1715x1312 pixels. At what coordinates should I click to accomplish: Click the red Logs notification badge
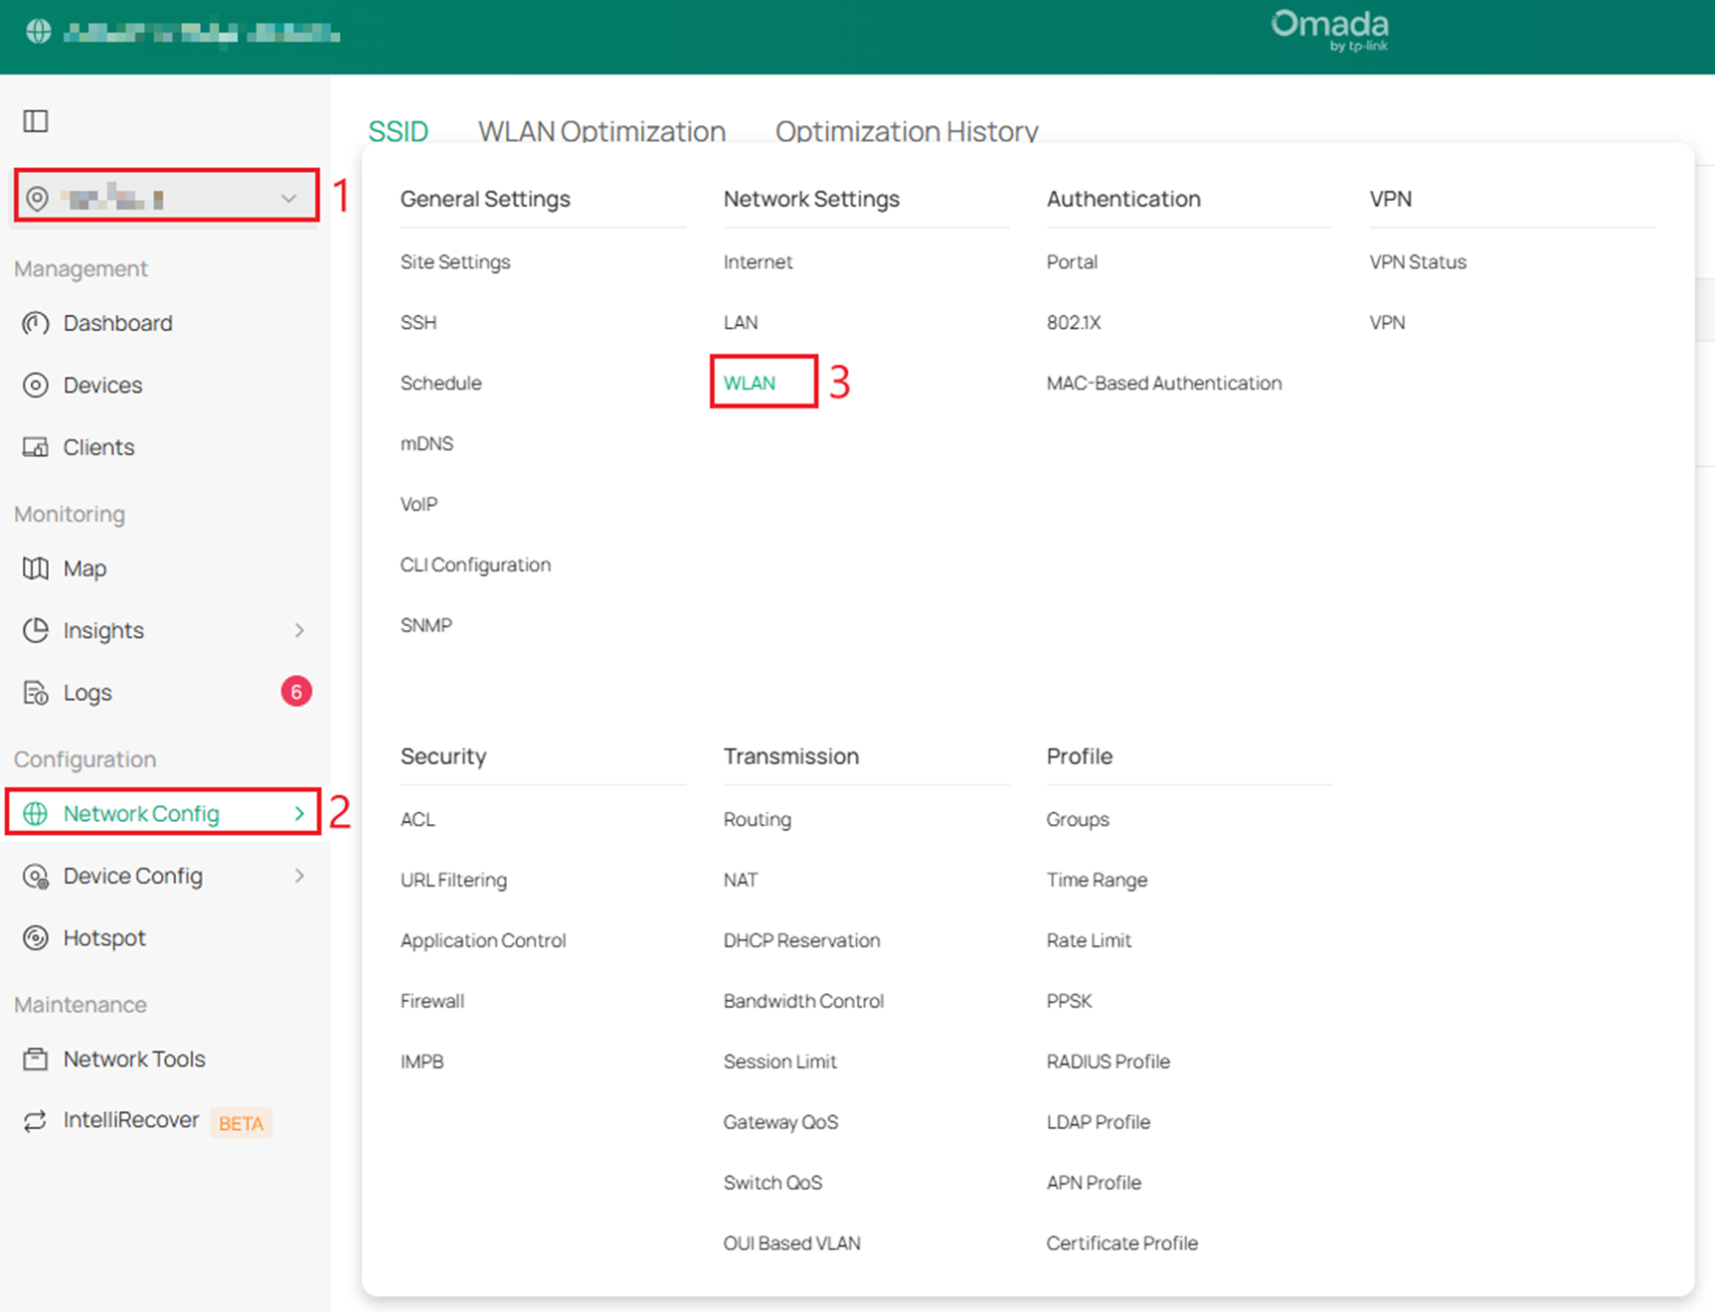(x=296, y=692)
